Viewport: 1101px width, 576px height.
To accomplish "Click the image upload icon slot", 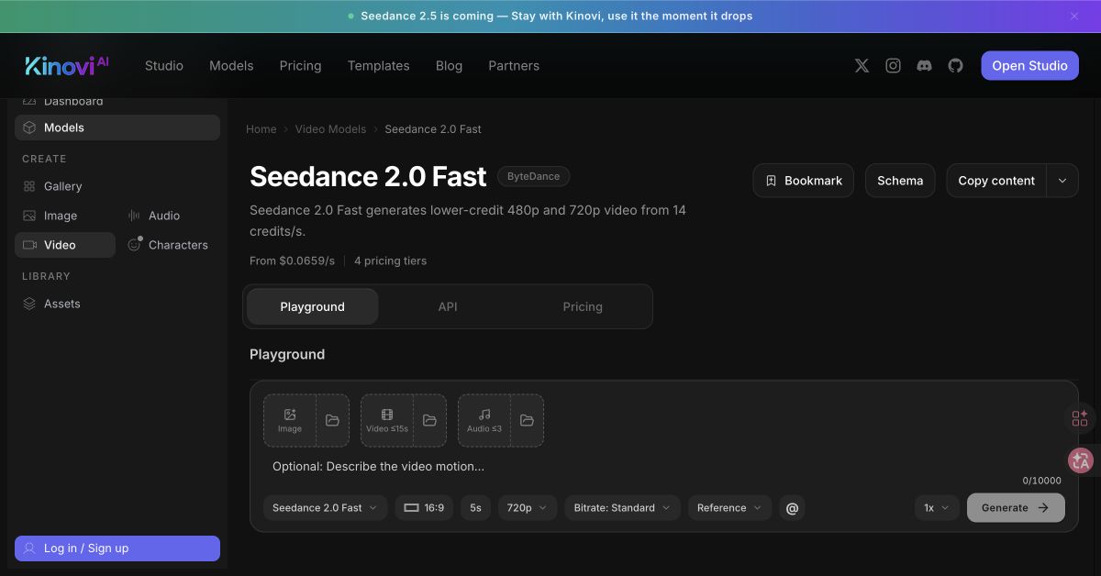I will 290,420.
